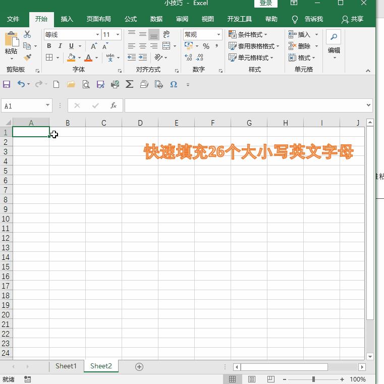Switch to 开发工具 developer tab
Screen dimensions: 384x384
click(240, 19)
